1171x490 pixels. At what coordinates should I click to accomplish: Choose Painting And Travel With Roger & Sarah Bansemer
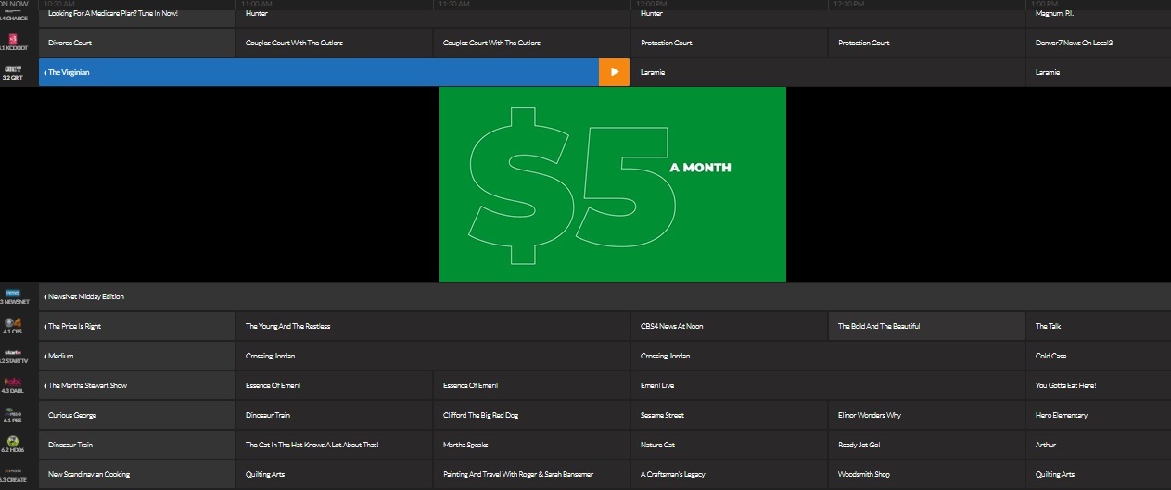(x=531, y=474)
